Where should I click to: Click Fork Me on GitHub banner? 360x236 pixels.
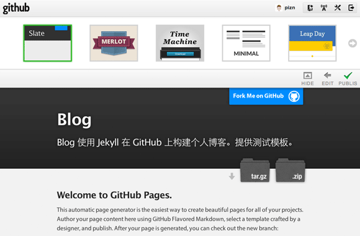click(x=266, y=96)
